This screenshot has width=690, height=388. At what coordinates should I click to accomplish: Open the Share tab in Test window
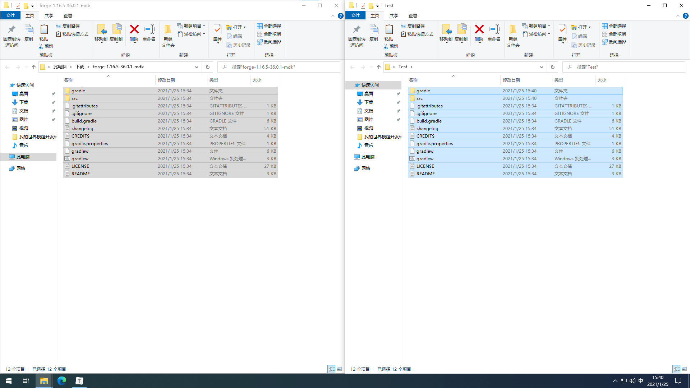394,16
